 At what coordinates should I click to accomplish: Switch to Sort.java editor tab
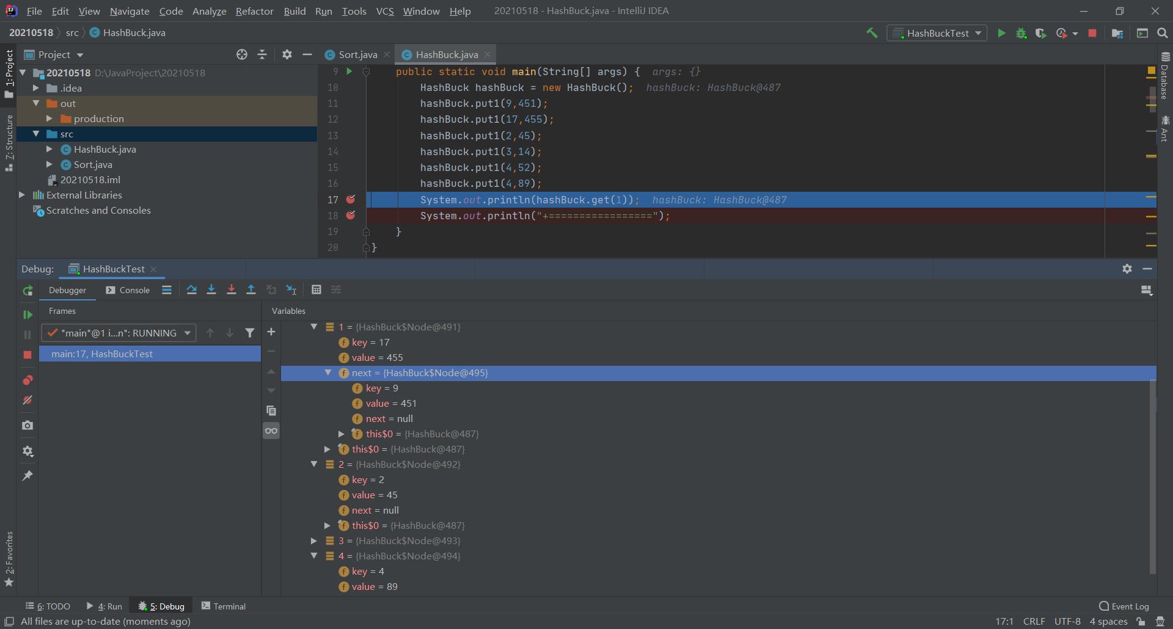(x=357, y=54)
